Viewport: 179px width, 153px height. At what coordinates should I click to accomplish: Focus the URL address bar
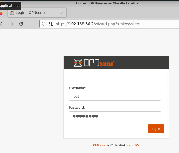click(x=106, y=24)
